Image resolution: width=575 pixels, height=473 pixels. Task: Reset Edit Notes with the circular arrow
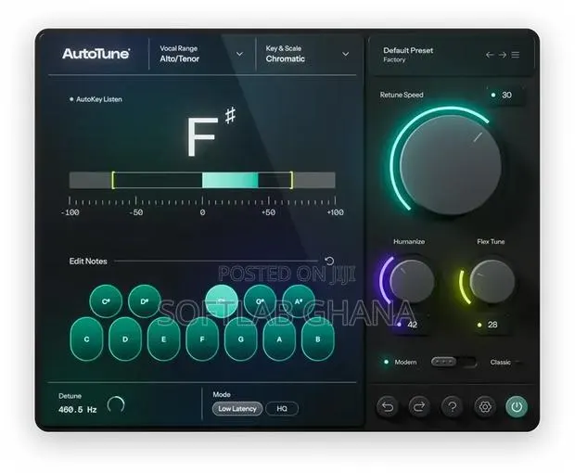(x=329, y=261)
